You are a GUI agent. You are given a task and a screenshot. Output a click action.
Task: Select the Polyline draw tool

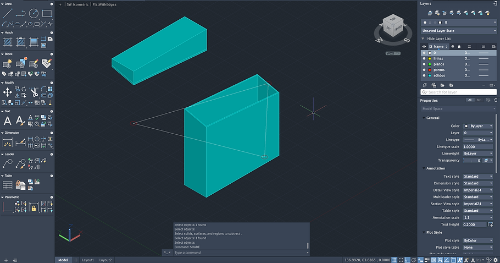21,13
